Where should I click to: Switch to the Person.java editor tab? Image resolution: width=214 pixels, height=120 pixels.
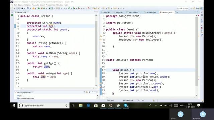pos(21,12)
